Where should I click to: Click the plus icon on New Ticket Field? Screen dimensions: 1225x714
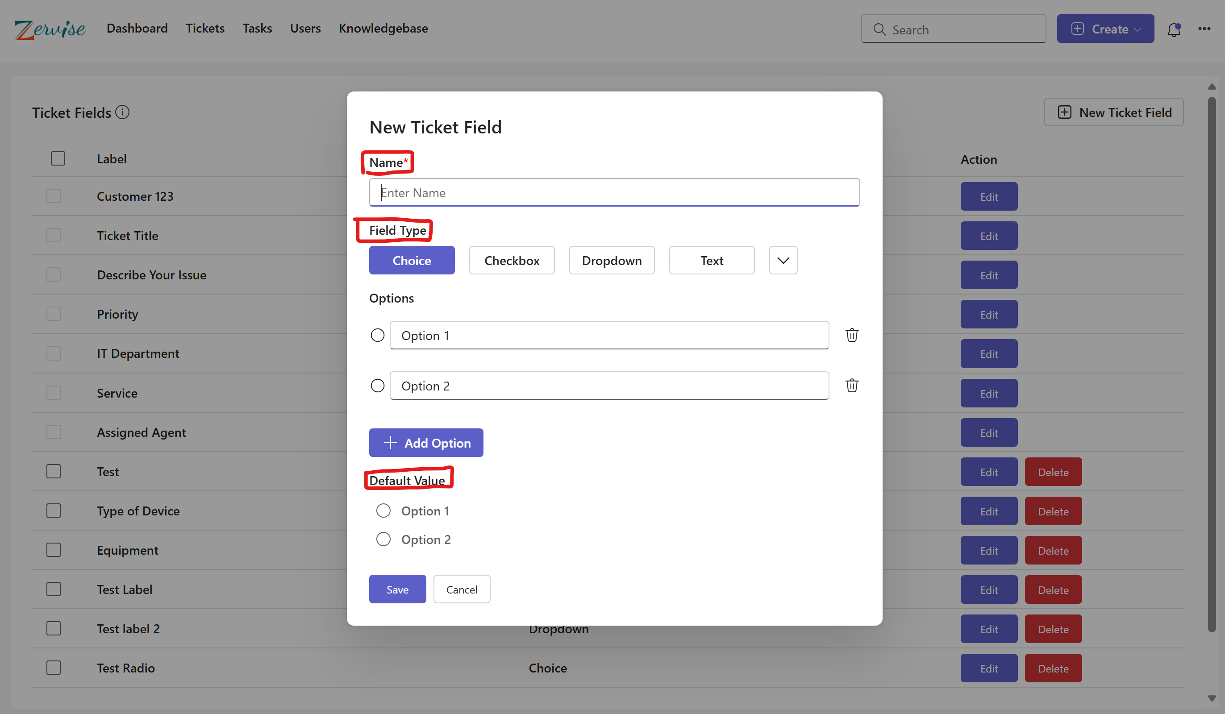point(1065,112)
